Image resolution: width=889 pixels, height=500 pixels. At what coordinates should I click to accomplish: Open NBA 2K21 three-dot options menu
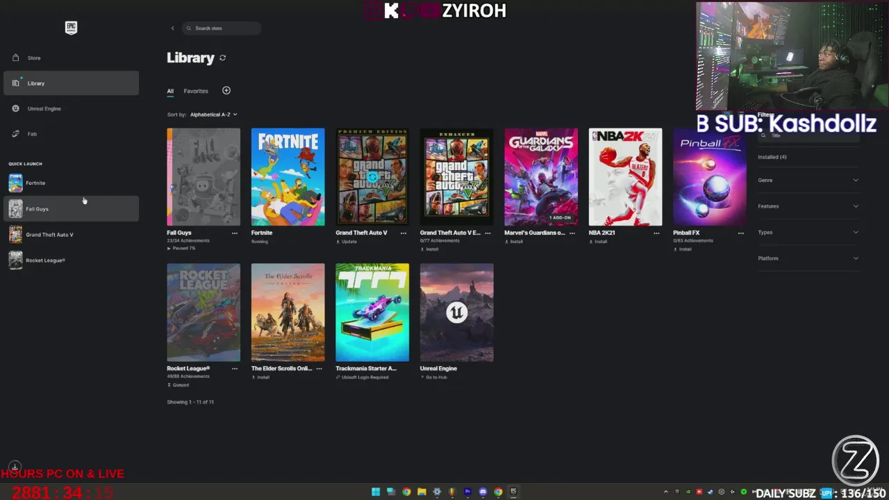tap(656, 233)
